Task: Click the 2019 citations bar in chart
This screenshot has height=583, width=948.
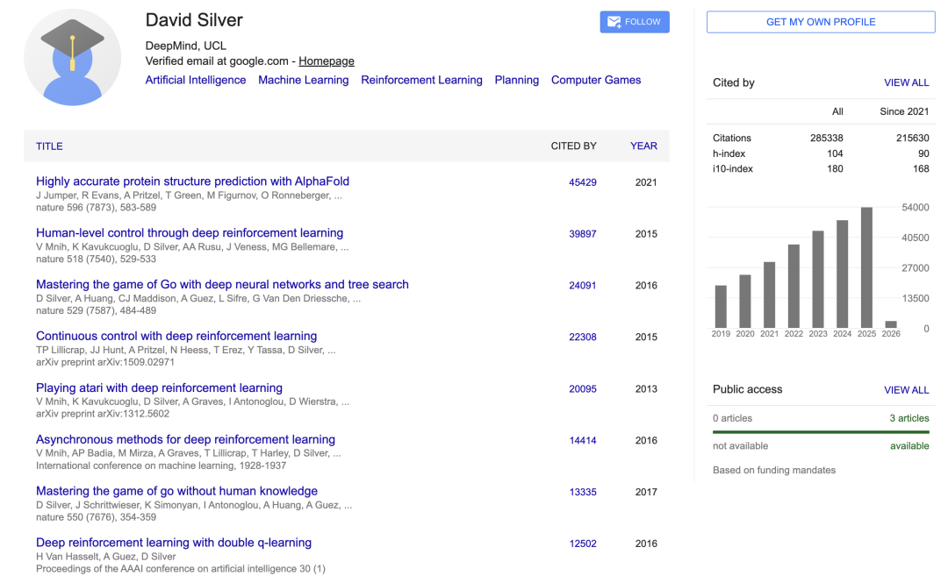Action: pos(721,306)
